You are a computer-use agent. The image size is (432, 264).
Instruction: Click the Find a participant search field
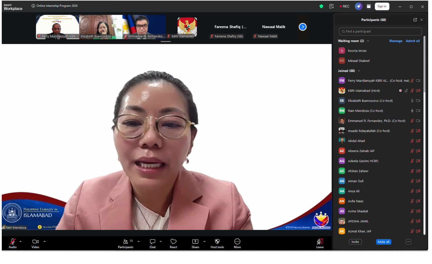(x=380, y=31)
